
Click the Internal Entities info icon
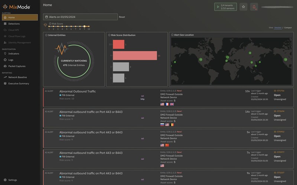[46, 35]
